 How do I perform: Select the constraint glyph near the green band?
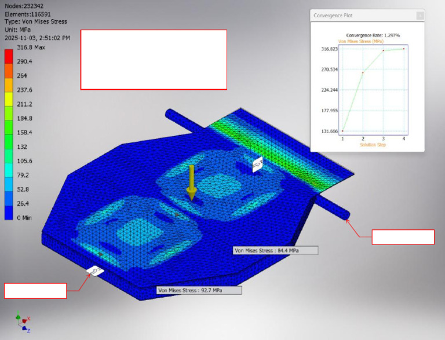click(257, 164)
